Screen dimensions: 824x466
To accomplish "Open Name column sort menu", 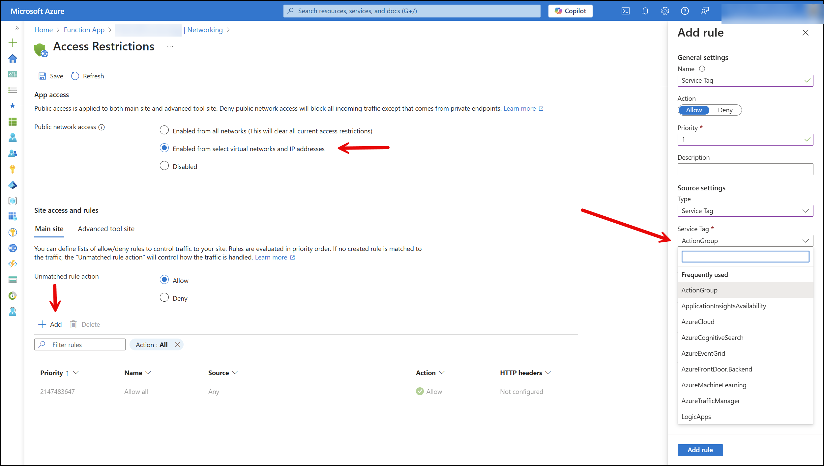I will pos(148,372).
